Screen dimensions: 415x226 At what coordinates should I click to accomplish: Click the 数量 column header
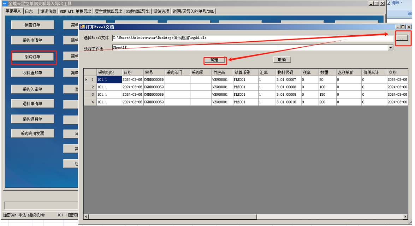tap(327, 72)
